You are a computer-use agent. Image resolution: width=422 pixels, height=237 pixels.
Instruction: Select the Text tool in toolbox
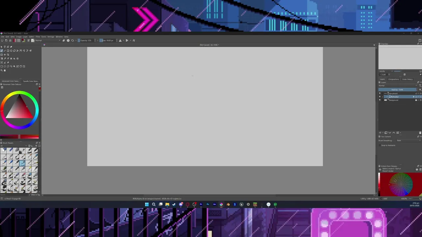point(5,47)
